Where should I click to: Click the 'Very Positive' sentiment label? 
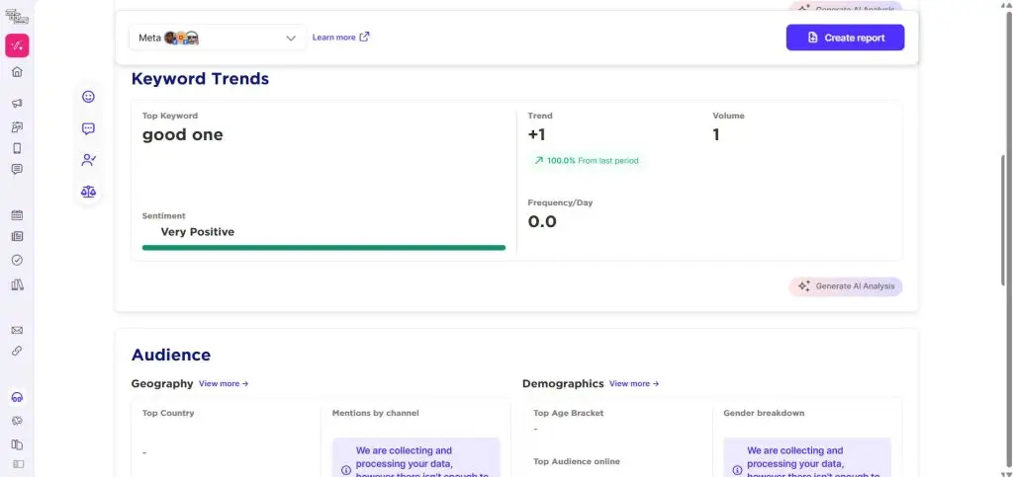[x=198, y=232]
